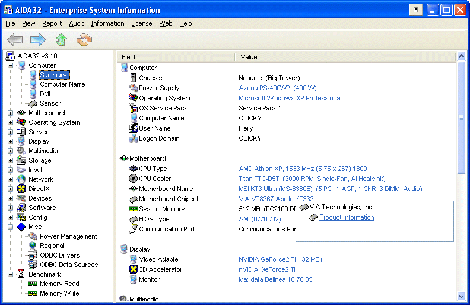The width and height of the screenshot is (470, 305).
Task: Open the Help menu
Action: click(x=186, y=23)
